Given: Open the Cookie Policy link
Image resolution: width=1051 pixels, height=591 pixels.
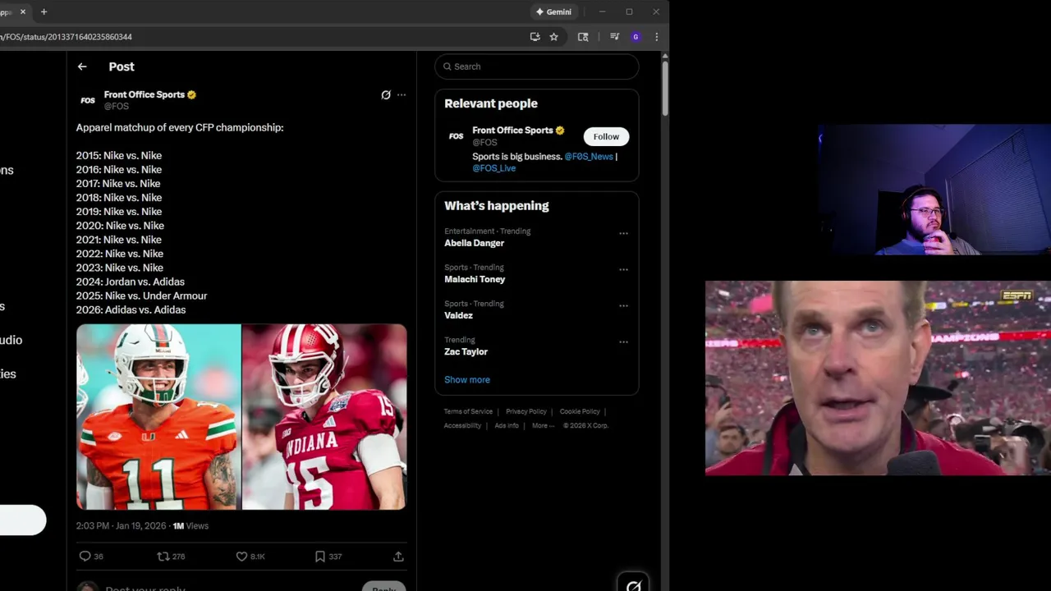Looking at the screenshot, I should coord(580,411).
